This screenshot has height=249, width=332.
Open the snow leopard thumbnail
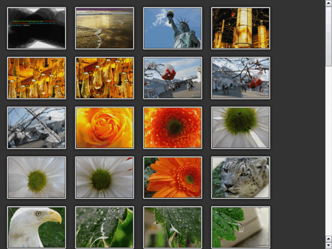tap(241, 178)
